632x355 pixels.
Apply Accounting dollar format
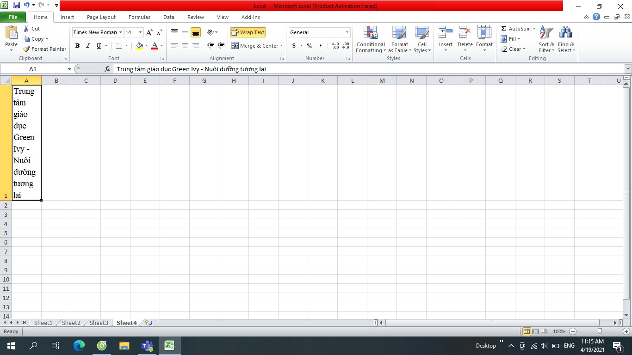coord(294,46)
